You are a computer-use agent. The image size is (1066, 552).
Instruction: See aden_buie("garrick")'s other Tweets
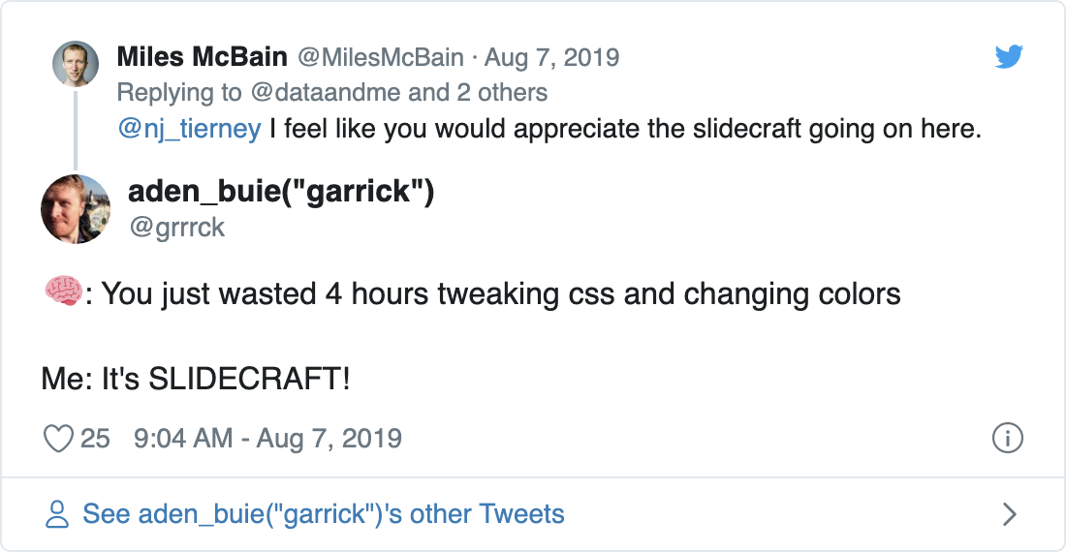tap(324, 514)
